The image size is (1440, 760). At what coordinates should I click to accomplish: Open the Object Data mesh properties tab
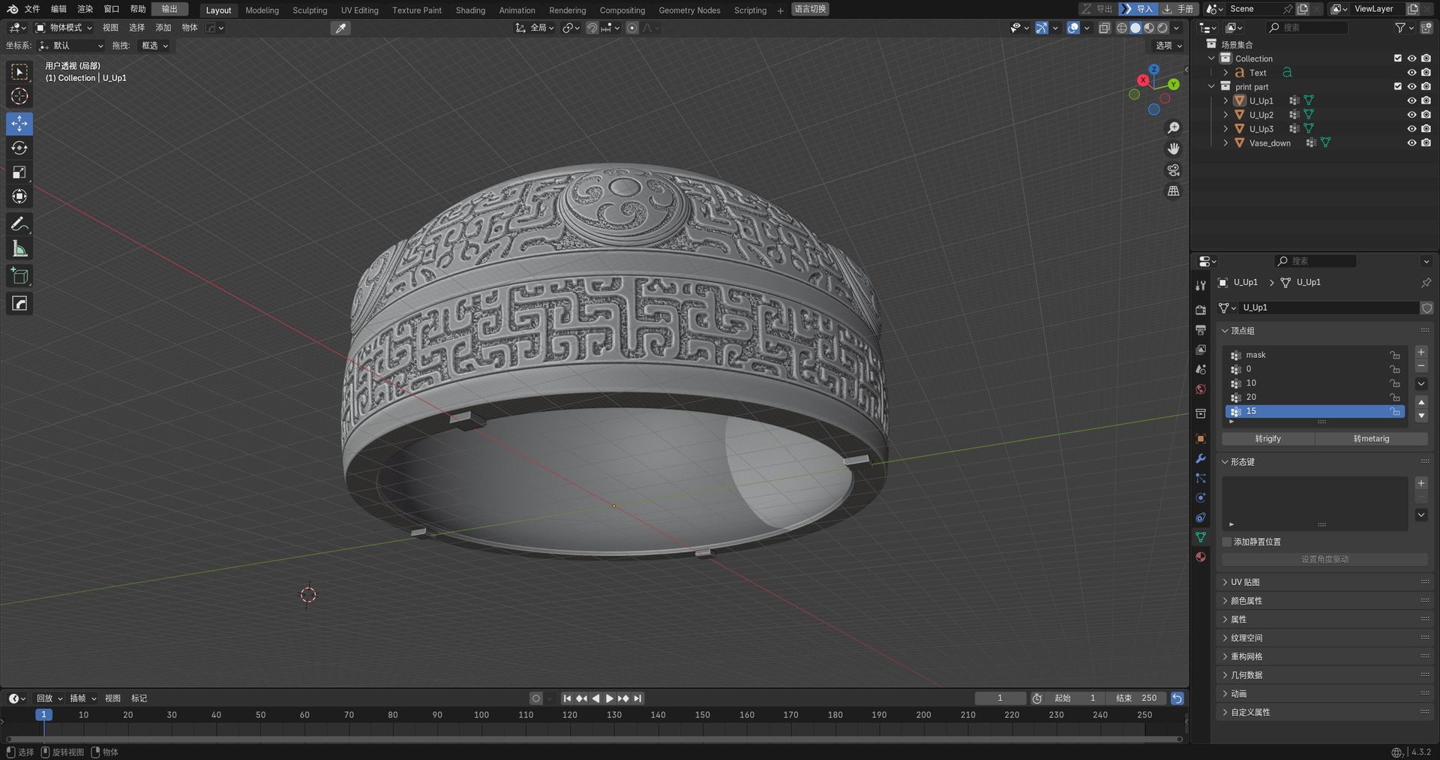click(1201, 537)
